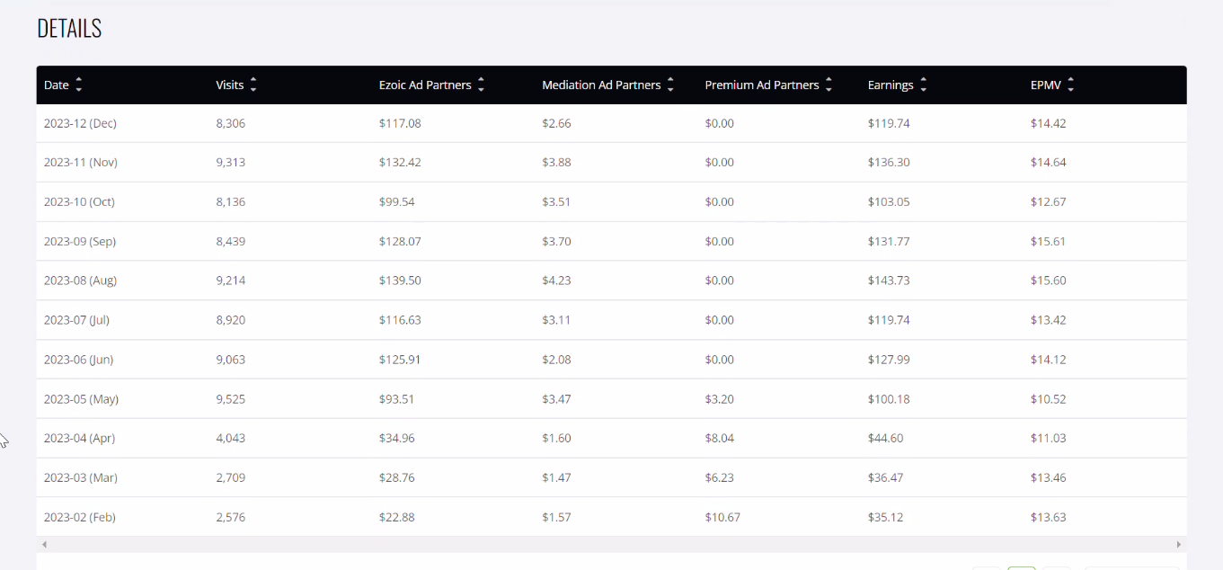
Task: Click the DETAILS section heading
Action: (69, 29)
